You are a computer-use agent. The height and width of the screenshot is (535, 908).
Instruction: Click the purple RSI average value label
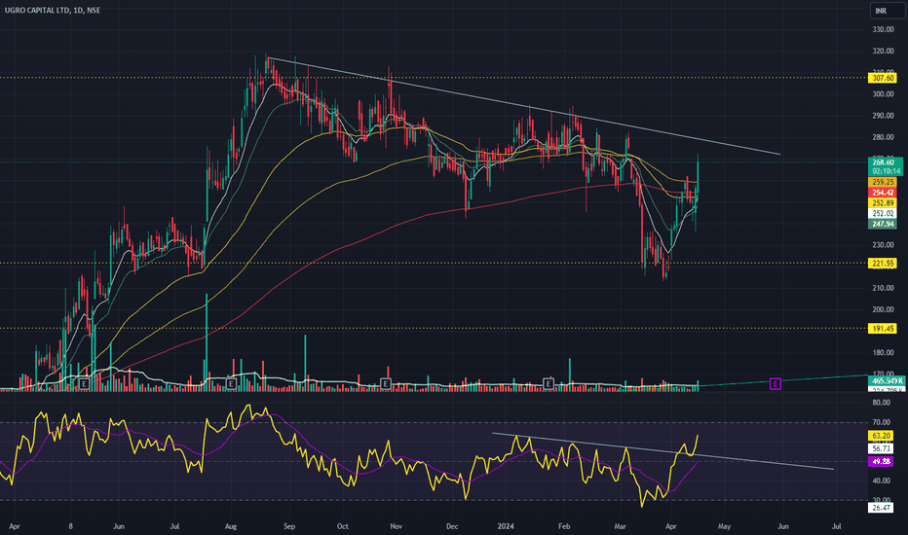(x=882, y=461)
